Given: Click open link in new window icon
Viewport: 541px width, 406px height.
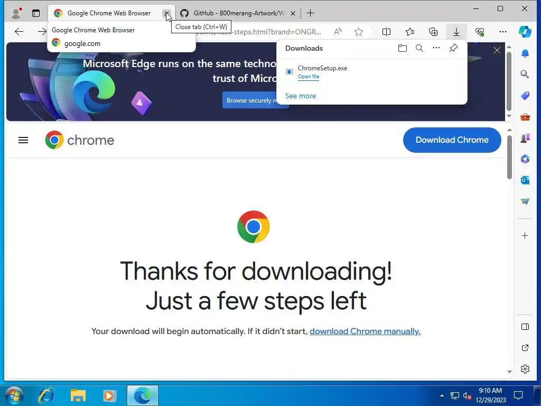Looking at the screenshot, I should [525, 348].
